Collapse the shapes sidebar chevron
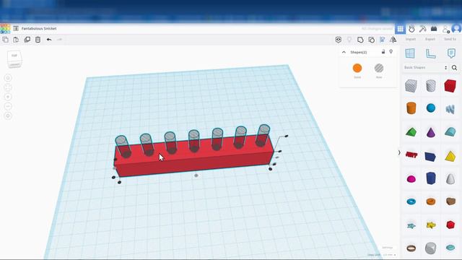The width and height of the screenshot is (462, 260). pyautogui.click(x=399, y=152)
